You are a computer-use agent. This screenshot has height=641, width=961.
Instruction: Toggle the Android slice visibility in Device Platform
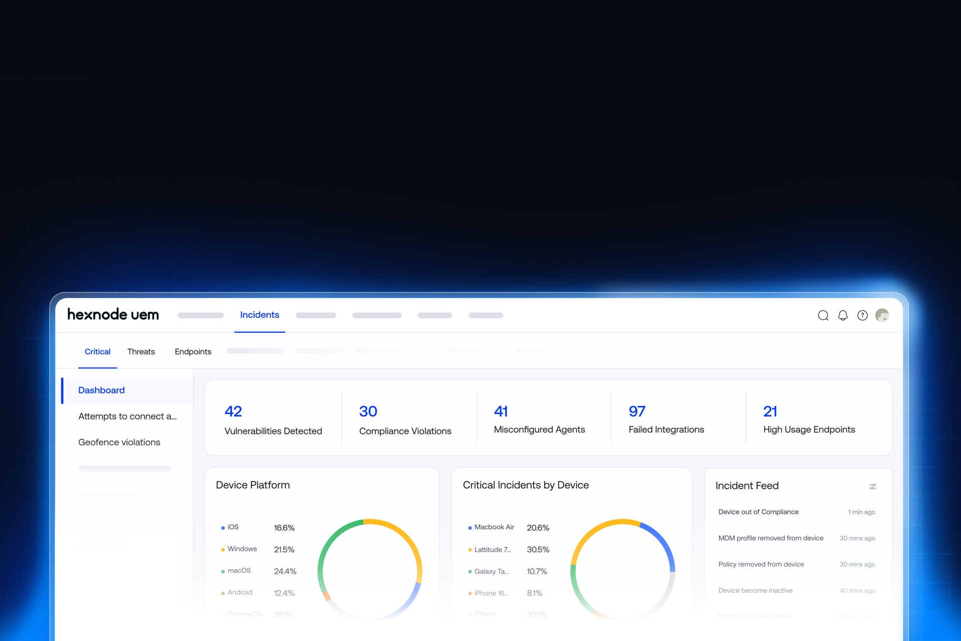tap(222, 592)
